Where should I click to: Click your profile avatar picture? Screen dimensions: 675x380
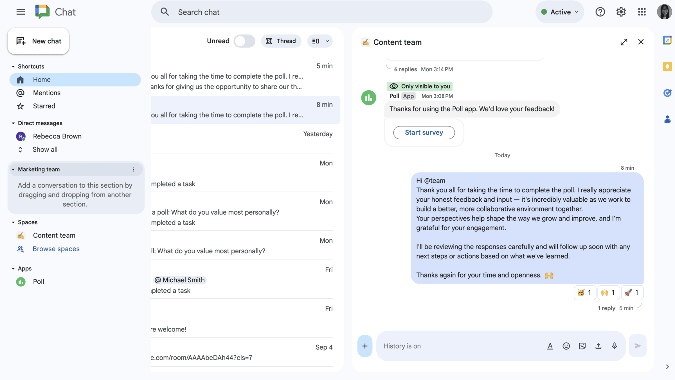click(665, 12)
